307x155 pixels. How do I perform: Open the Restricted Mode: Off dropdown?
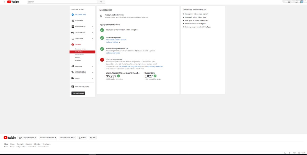pos(68,138)
